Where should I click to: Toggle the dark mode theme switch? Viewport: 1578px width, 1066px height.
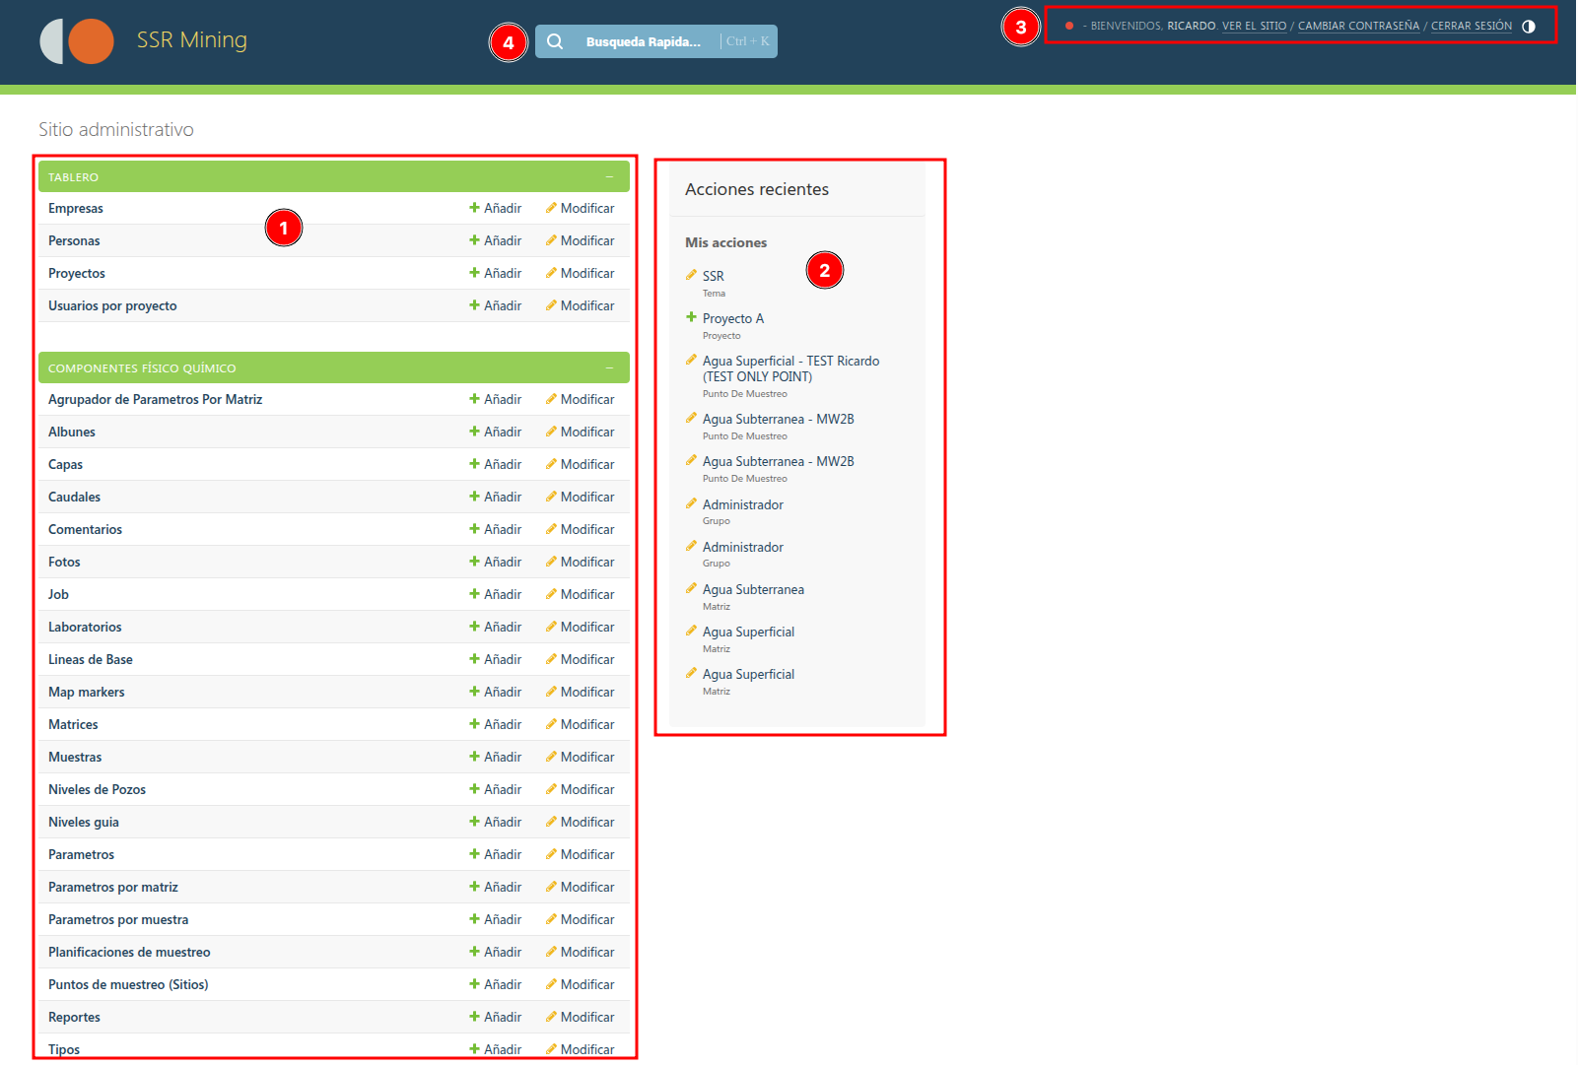coord(1529,26)
